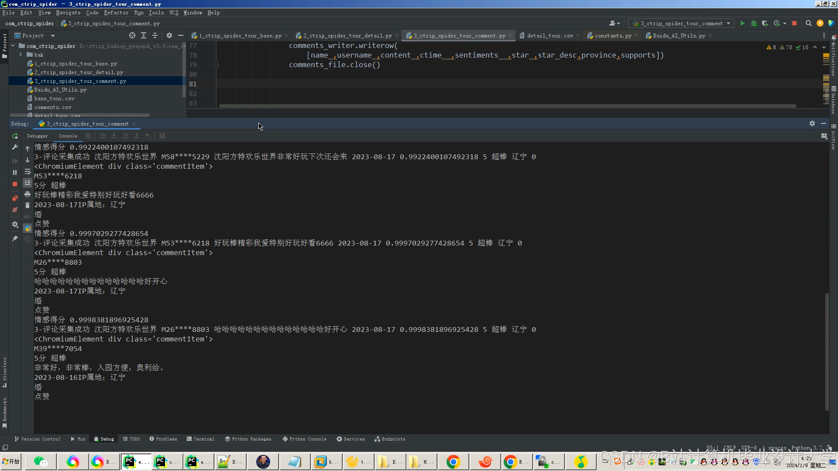Stop the debug process in the left toolbar
The width and height of the screenshot is (838, 471).
click(15, 184)
